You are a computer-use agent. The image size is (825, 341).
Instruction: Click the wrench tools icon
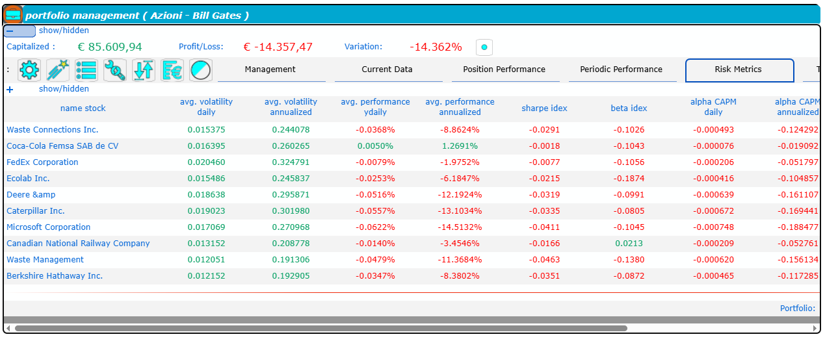(x=115, y=70)
